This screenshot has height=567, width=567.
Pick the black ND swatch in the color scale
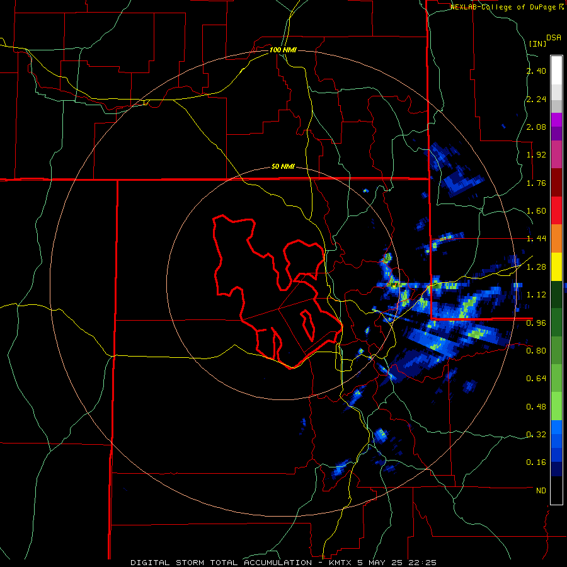pyautogui.click(x=556, y=491)
